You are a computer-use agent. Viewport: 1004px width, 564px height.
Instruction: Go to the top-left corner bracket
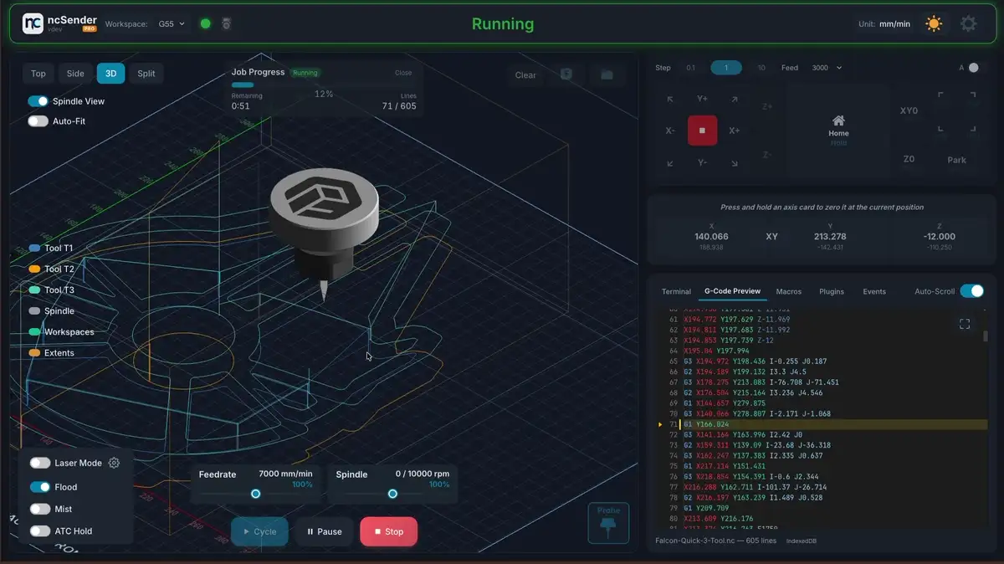[940, 95]
